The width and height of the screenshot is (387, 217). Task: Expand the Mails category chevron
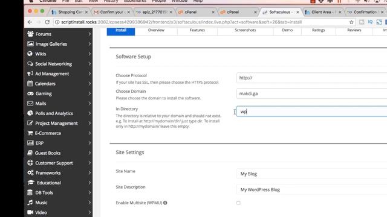pyautogui.click(x=89, y=103)
